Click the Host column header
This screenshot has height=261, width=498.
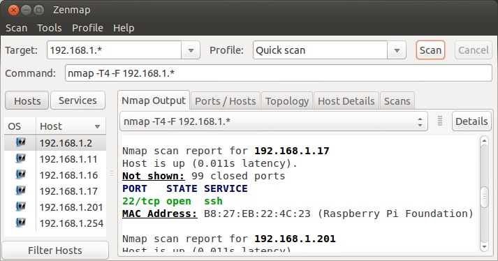point(71,126)
